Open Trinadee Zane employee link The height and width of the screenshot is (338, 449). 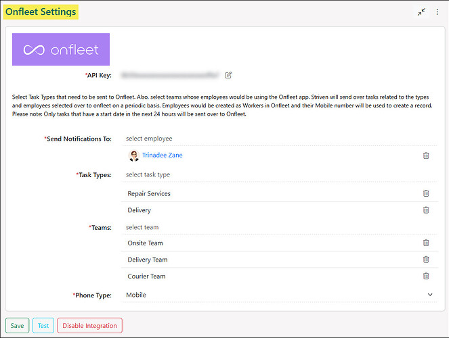[163, 155]
